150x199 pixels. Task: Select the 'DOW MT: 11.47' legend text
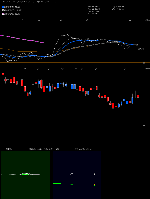coord(13,11)
